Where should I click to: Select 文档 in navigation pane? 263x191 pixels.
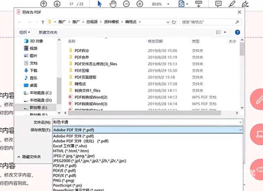[31, 63]
